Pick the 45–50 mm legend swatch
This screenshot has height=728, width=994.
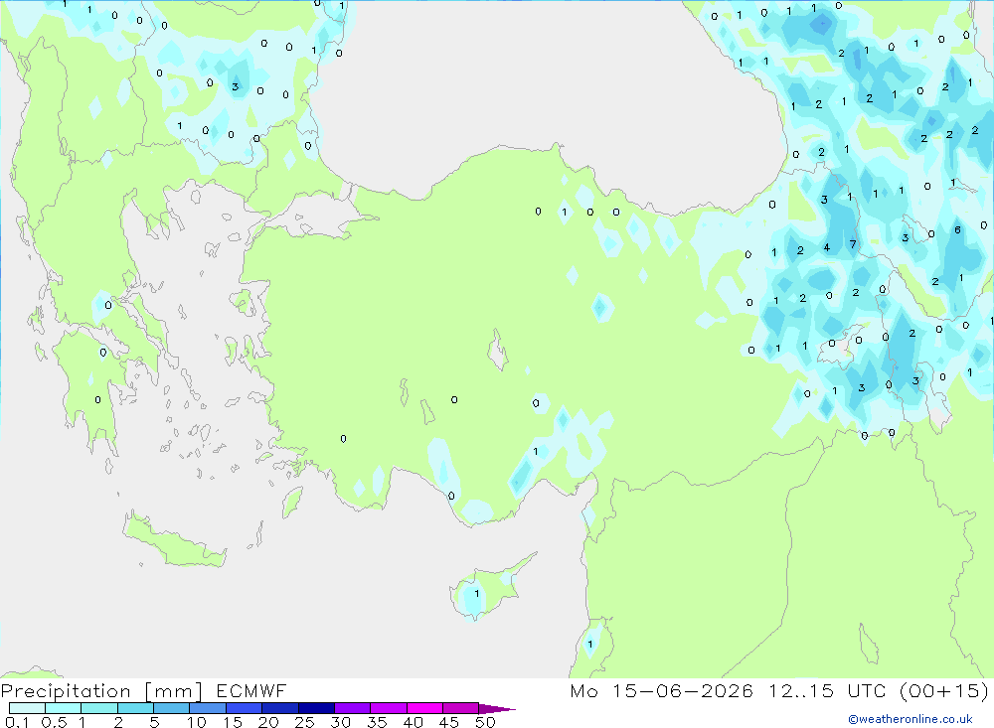point(461,708)
